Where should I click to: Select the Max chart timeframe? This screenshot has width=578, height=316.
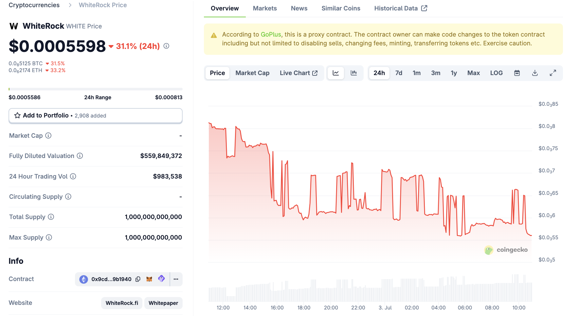473,73
